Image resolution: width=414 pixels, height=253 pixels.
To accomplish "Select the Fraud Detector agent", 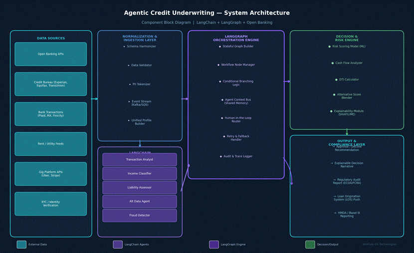I will click(x=140, y=216).
